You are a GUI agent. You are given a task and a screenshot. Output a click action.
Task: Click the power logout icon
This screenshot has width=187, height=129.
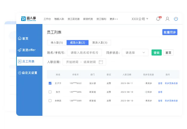point(176,19)
